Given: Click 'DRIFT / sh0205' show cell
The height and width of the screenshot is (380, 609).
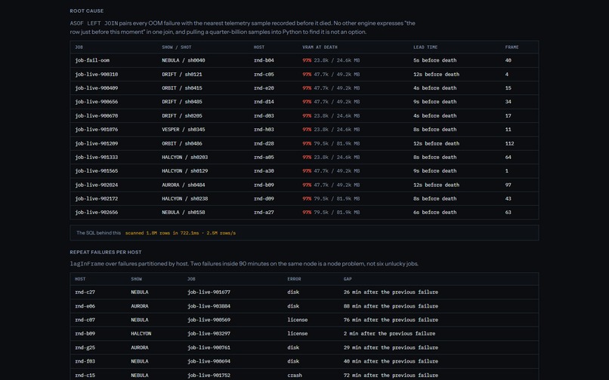Looking at the screenshot, I should tap(182, 116).
